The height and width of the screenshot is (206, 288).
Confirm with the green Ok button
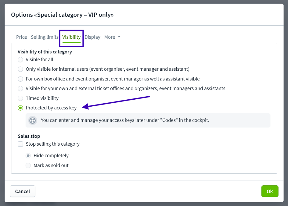[270, 191]
